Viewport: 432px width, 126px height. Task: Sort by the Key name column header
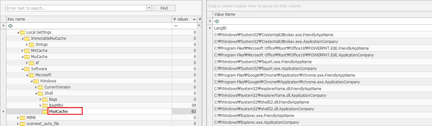click(89, 19)
